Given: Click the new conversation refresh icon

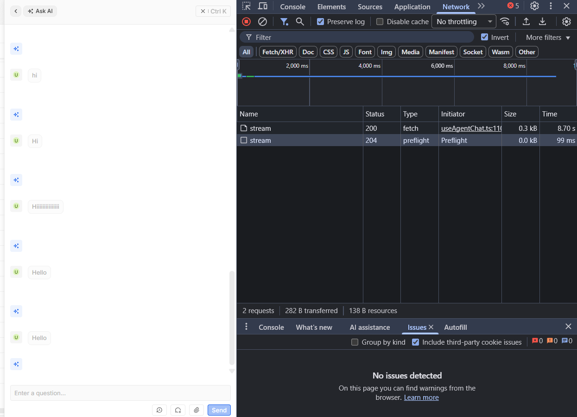Looking at the screenshot, I should 178,410.
